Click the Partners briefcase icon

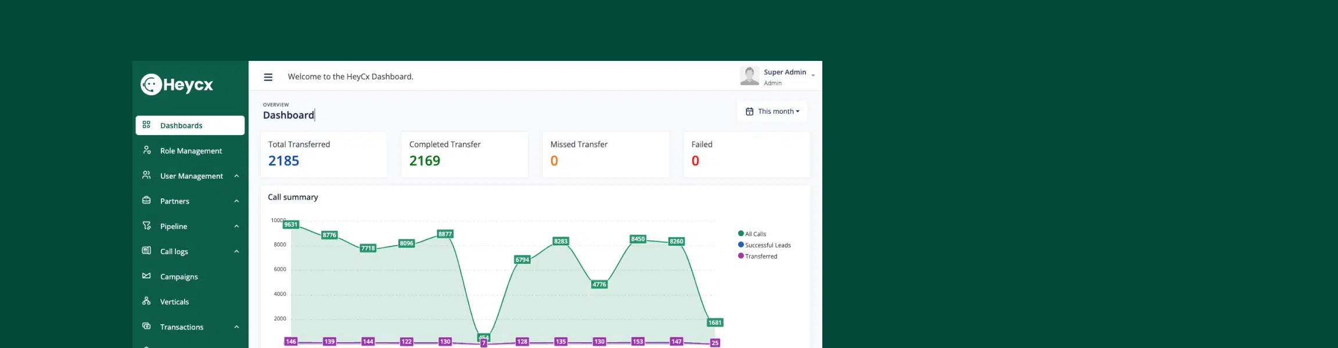[146, 200]
